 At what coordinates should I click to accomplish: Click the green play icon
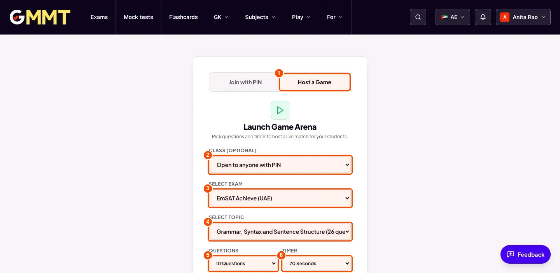click(280, 110)
